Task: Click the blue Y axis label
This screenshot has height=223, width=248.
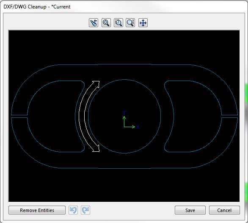Action: (124, 113)
